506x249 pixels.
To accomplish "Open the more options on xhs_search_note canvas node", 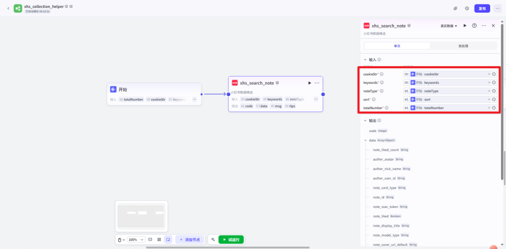I will tap(317, 83).
